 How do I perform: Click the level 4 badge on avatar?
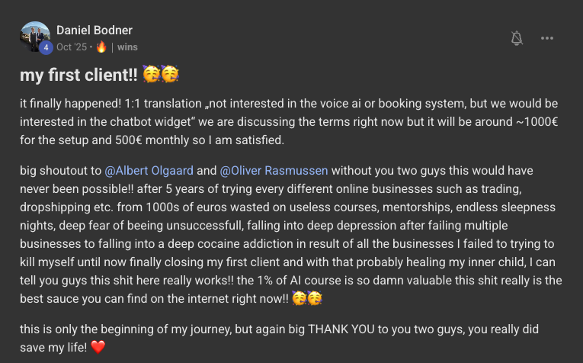pyautogui.click(x=46, y=47)
